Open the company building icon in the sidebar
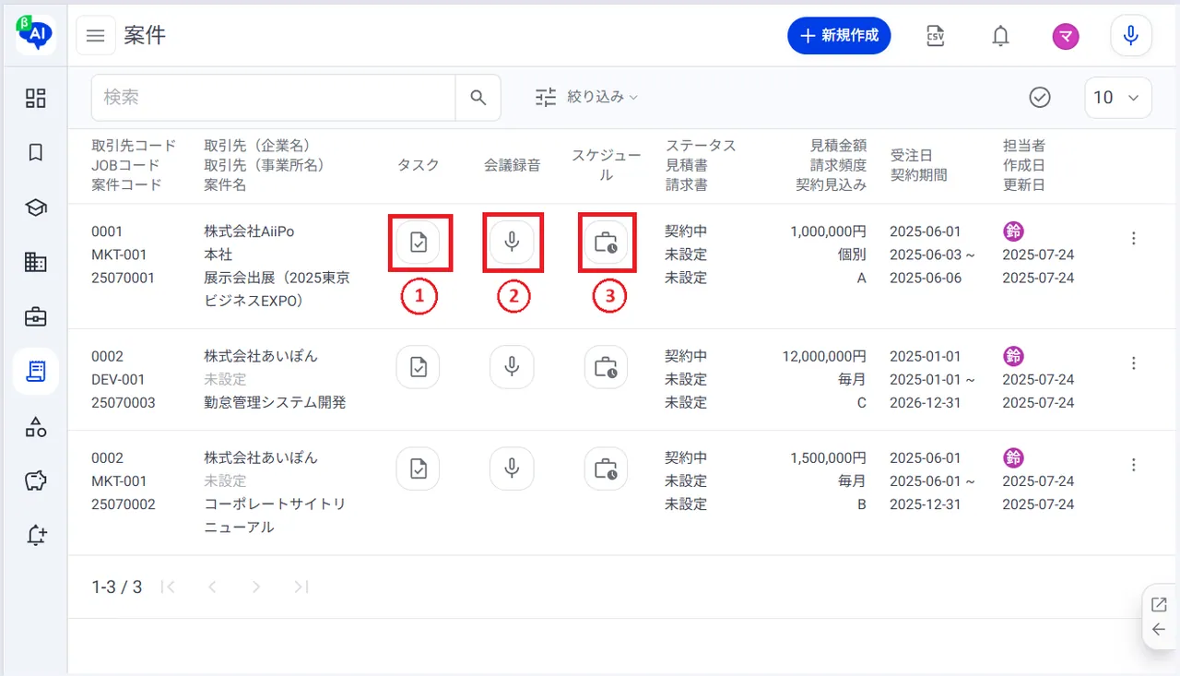Viewport: 1180px width, 676px height. (x=35, y=263)
